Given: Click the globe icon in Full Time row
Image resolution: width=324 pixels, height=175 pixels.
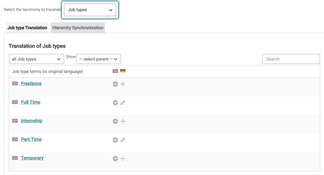Looking at the screenshot, I should (115, 103).
